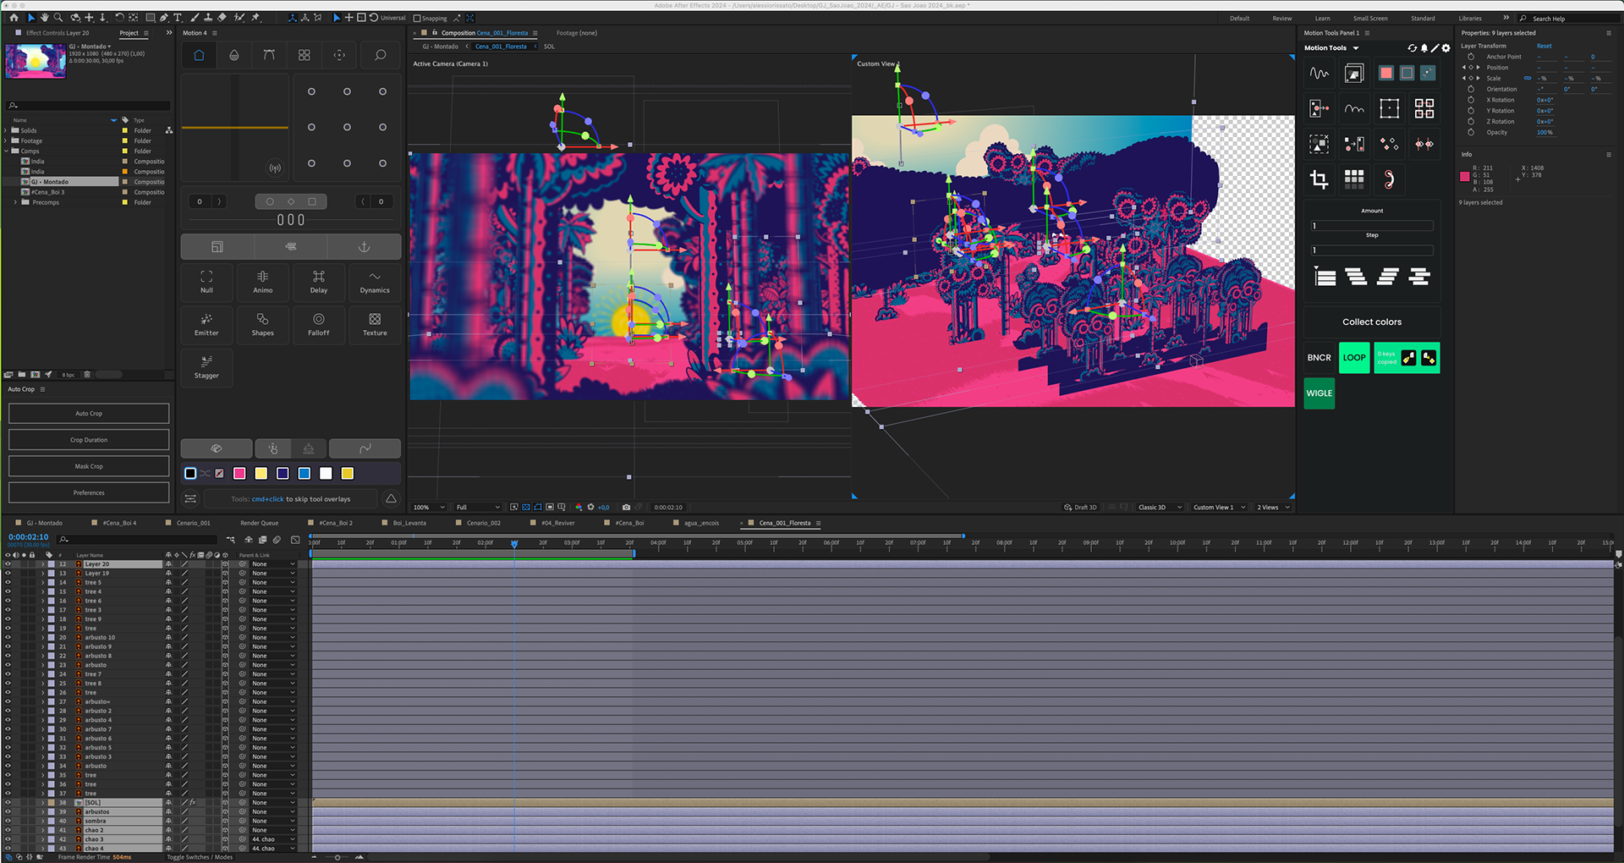Expand the Solids folder in Project panel

click(x=6, y=131)
